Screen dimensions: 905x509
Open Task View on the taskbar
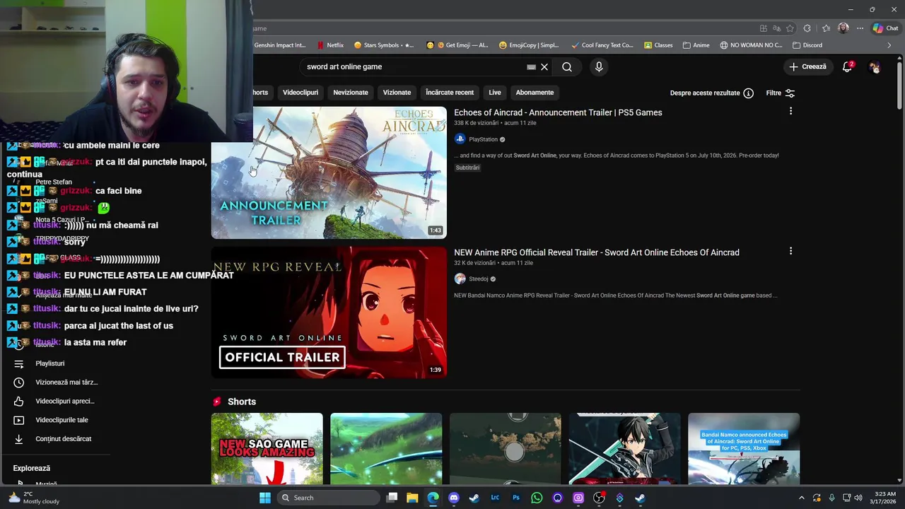pos(392,498)
